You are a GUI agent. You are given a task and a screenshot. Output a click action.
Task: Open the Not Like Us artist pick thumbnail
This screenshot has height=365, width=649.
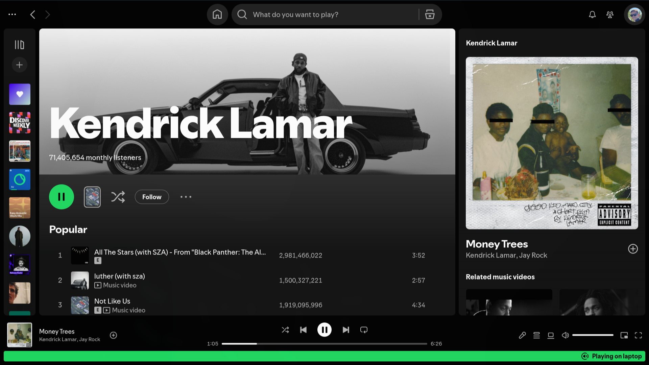tap(92, 197)
